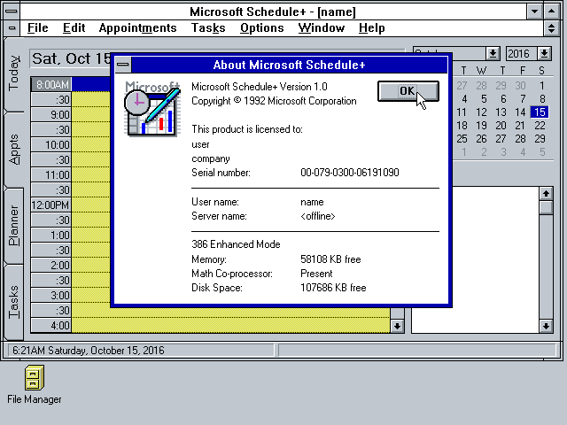Select October 26 in the calendar

tap(481, 139)
